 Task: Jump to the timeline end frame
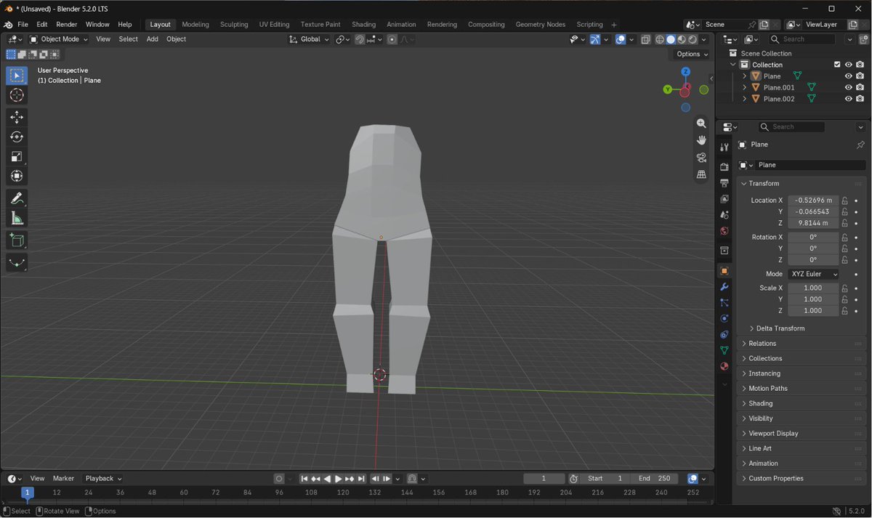361,479
